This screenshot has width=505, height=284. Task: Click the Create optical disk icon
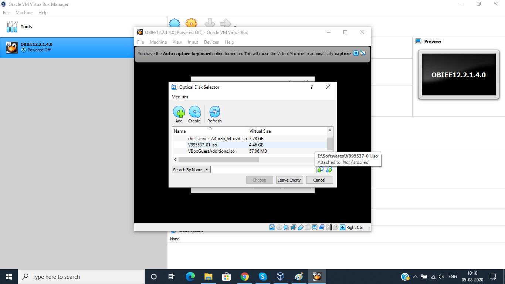(x=195, y=113)
